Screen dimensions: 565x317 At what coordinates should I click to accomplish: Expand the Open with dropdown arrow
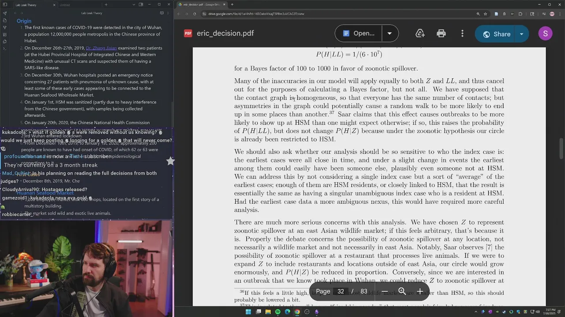(x=389, y=33)
